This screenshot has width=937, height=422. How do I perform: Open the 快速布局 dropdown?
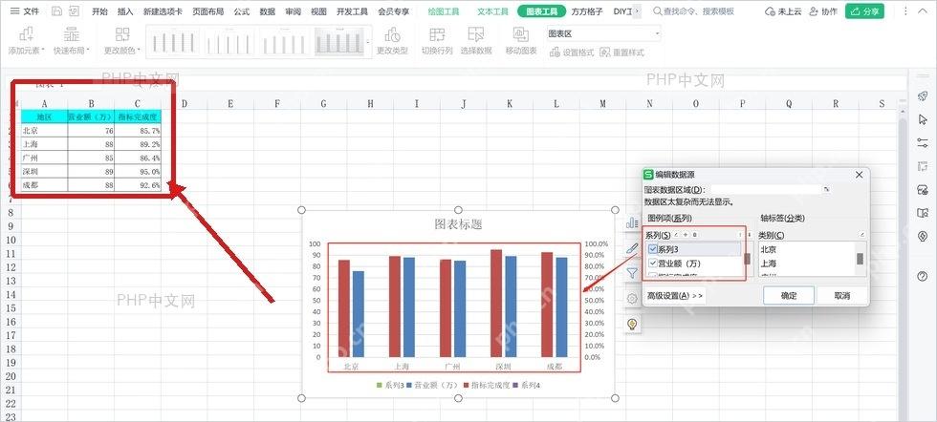pyautogui.click(x=71, y=41)
